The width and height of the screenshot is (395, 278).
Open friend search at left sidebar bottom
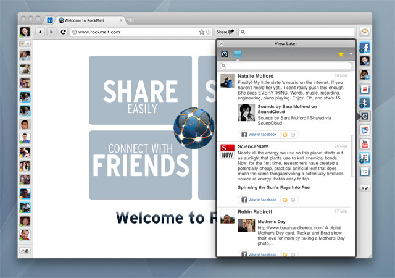pos(25,250)
